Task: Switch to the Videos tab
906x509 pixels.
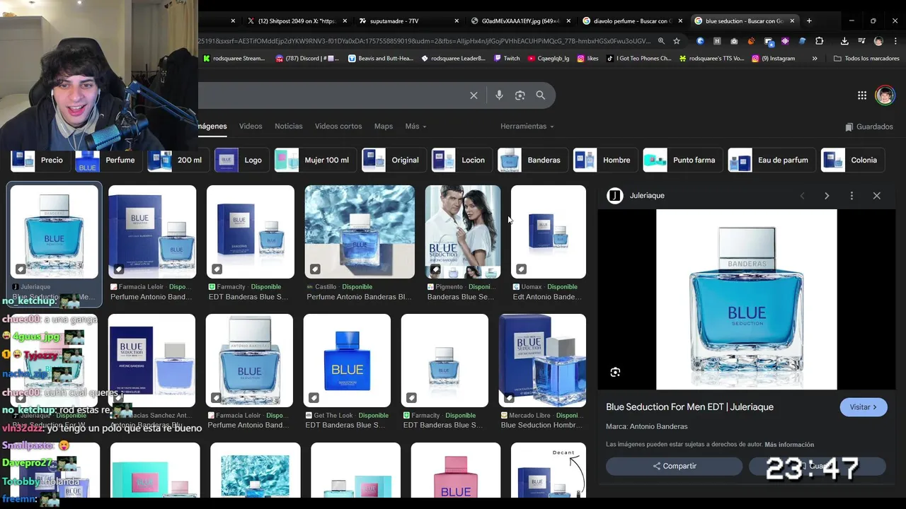Action: pyautogui.click(x=251, y=127)
